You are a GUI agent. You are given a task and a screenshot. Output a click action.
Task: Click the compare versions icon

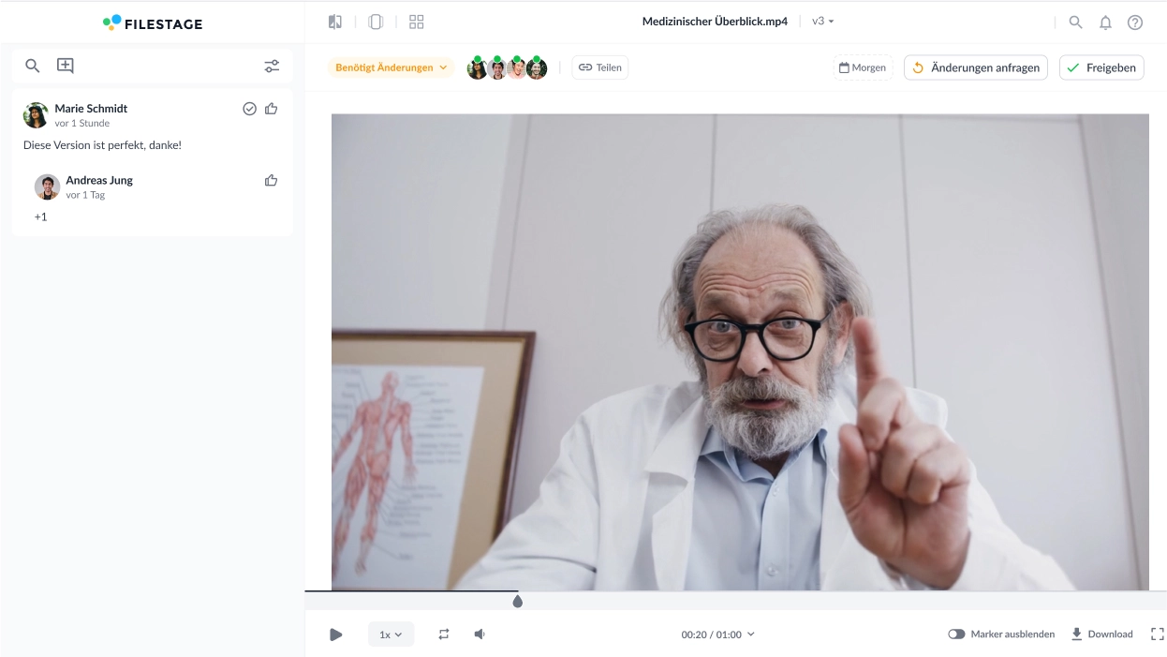pyautogui.click(x=335, y=22)
